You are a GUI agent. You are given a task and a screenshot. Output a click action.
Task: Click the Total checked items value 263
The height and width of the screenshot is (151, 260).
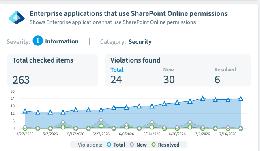coord(21,80)
